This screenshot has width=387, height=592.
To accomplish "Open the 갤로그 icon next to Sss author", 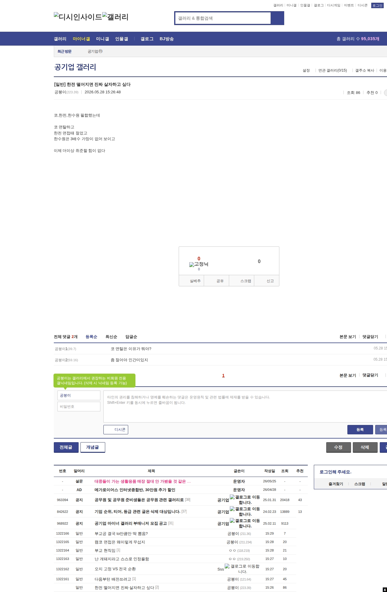I will pos(242,569).
